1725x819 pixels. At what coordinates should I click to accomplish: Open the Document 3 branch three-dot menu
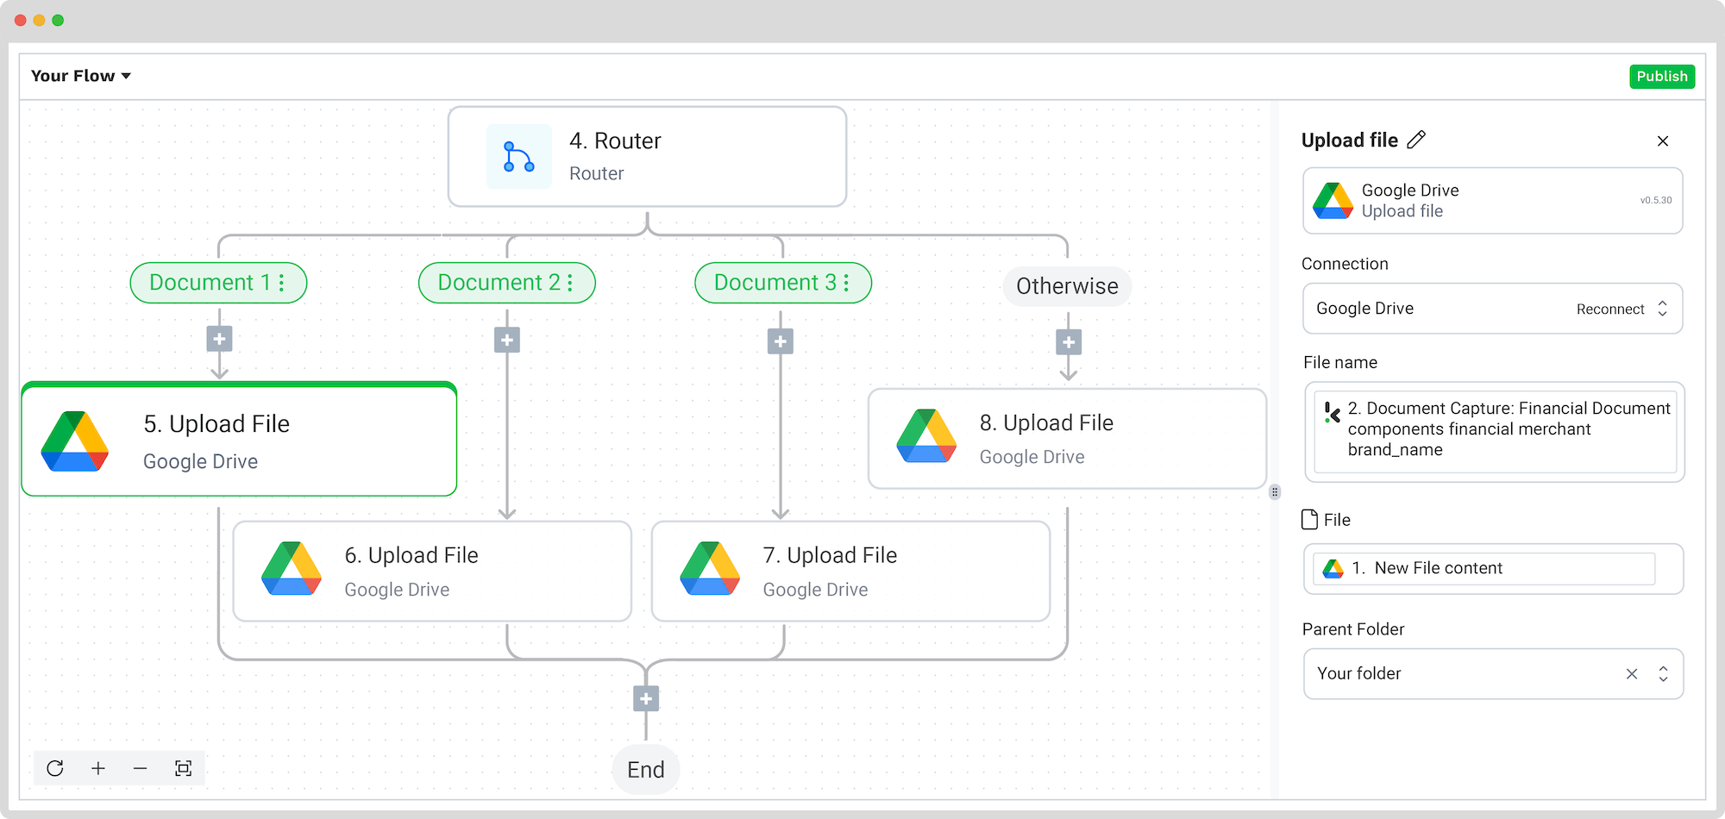click(846, 283)
